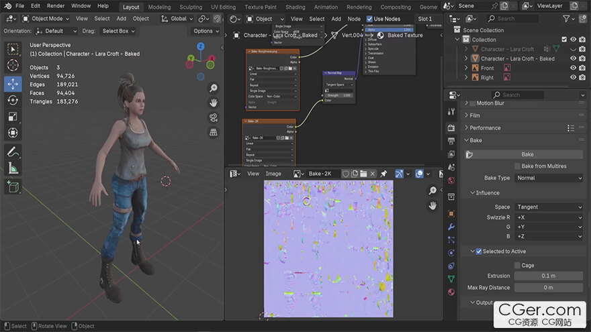Image resolution: width=591 pixels, height=332 pixels.
Task: Open Swizzle R +X dropdown
Action: tap(549, 217)
